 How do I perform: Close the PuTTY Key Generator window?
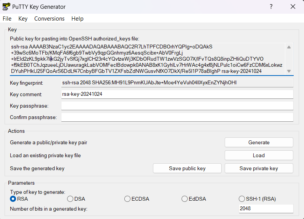coord(293,6)
